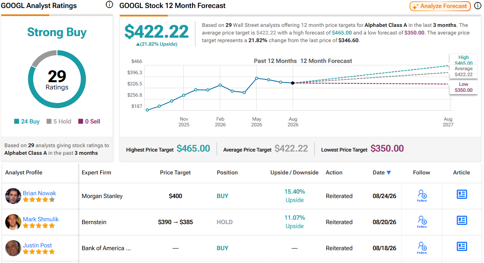The image size is (484, 263).
Task: Sort table by Date column arrow
Action: (388, 173)
